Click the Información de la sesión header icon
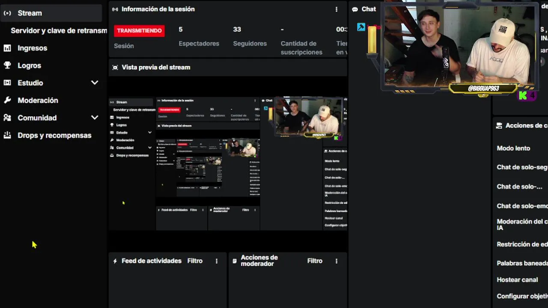Image resolution: width=548 pixels, height=308 pixels. coord(115,9)
